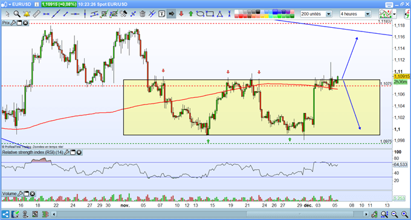Select the black right arrow tool
The width and height of the screenshot is (411, 220).
(x=172, y=14)
